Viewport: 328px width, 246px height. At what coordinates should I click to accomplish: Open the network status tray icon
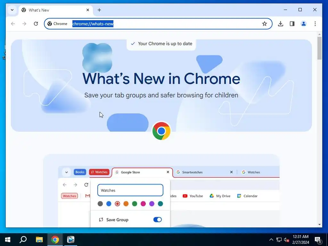point(279,240)
